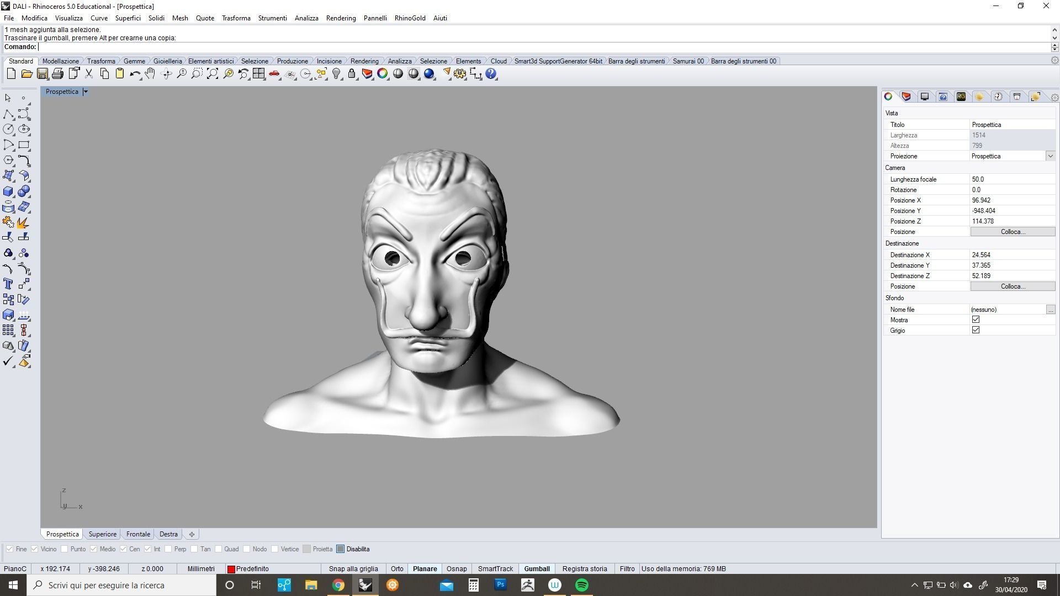Screen dimensions: 1060x596
Task: Click the Print icon in toolbar
Action: pyautogui.click(x=57, y=74)
